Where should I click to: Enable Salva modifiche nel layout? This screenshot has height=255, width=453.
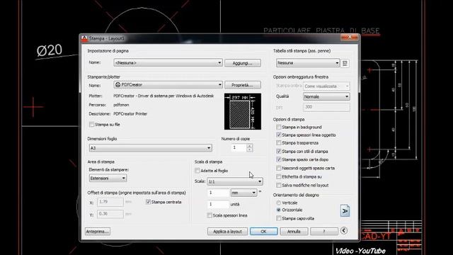(x=278, y=185)
